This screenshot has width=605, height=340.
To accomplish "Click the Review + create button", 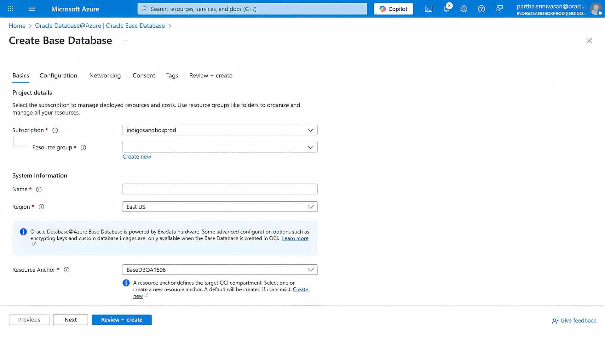I will click(122, 320).
